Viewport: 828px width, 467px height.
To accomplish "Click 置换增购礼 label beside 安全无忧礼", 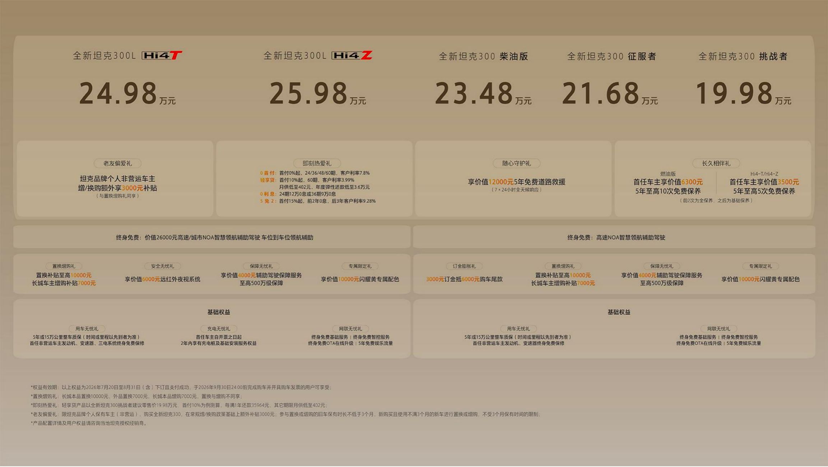I will pyautogui.click(x=64, y=266).
